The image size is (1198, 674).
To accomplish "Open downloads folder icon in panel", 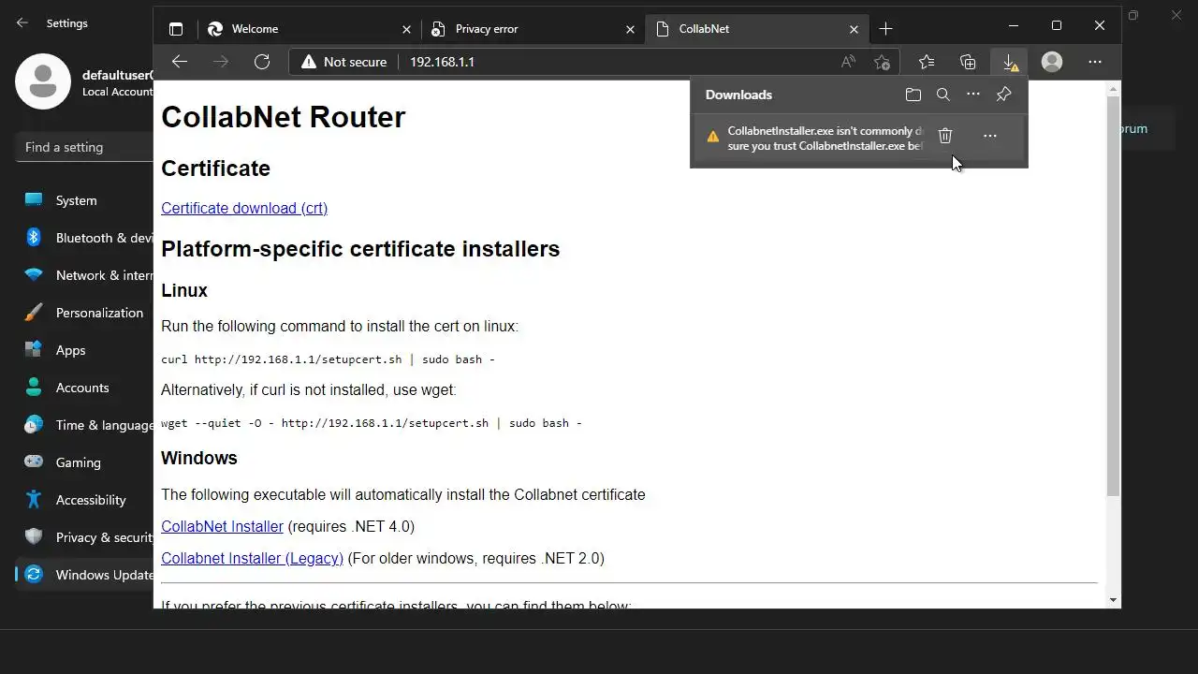I will coord(913,95).
